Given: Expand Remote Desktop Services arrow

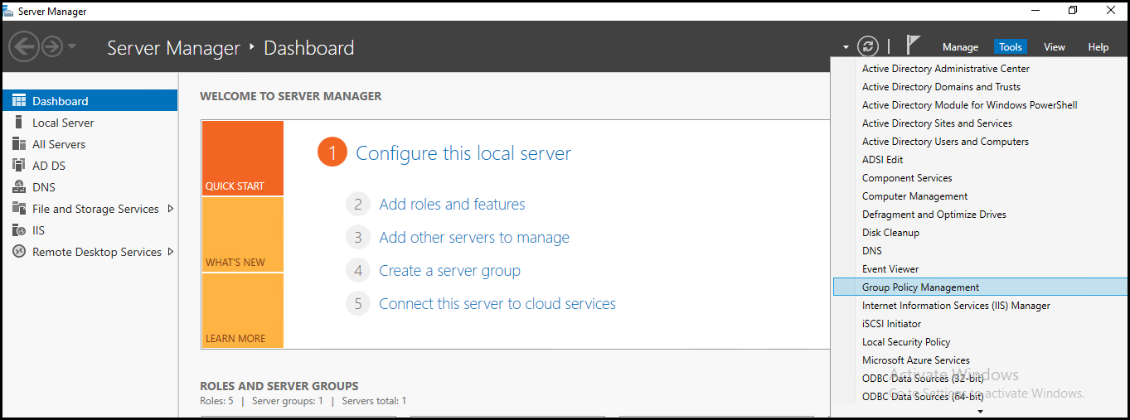Looking at the screenshot, I should (171, 252).
